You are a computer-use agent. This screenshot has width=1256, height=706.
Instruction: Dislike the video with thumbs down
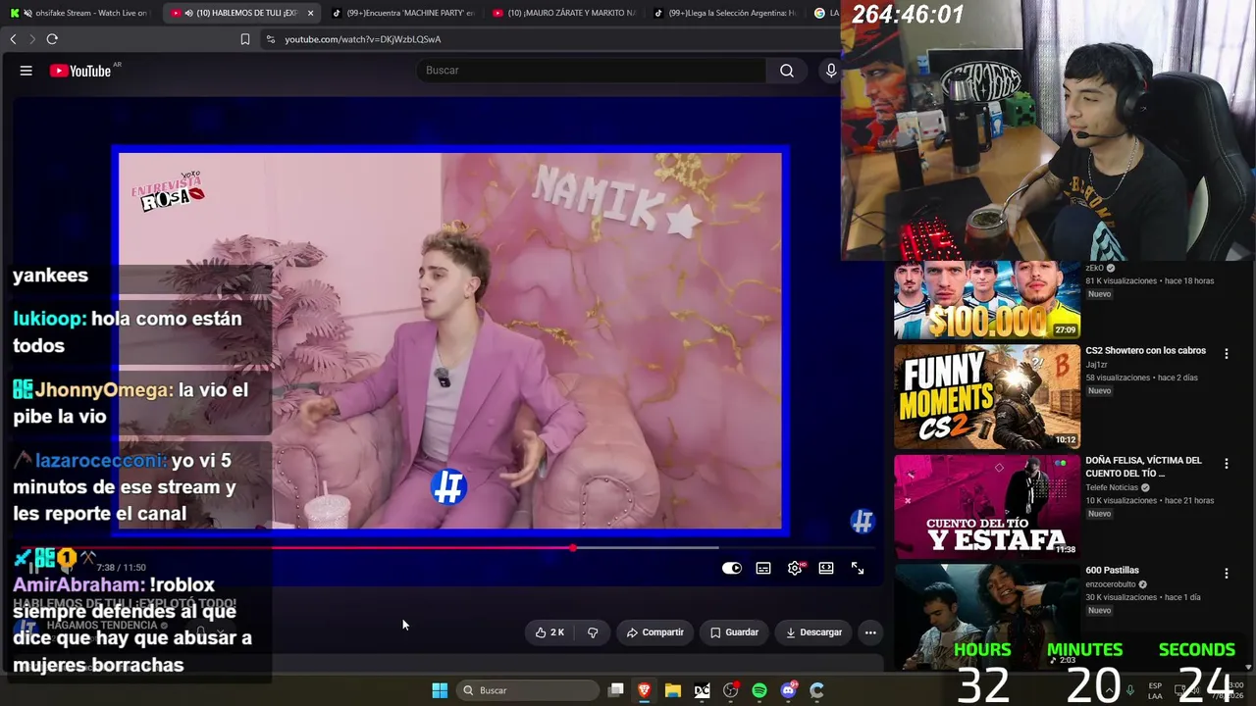tap(593, 632)
